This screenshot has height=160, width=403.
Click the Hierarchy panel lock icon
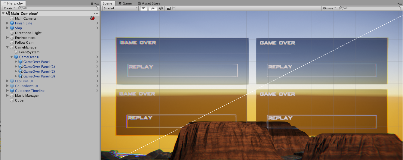(92, 3)
